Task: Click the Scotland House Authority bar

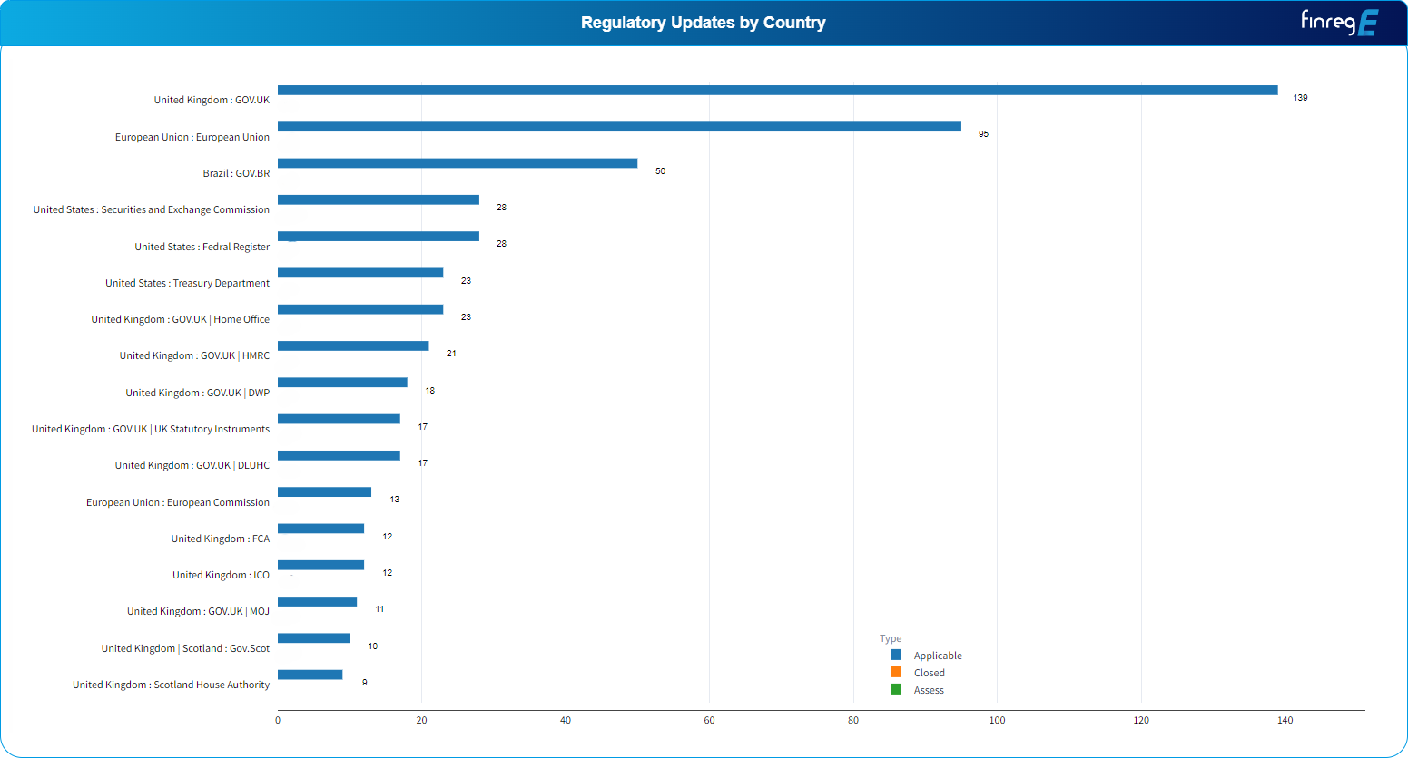Action: pyautogui.click(x=310, y=675)
